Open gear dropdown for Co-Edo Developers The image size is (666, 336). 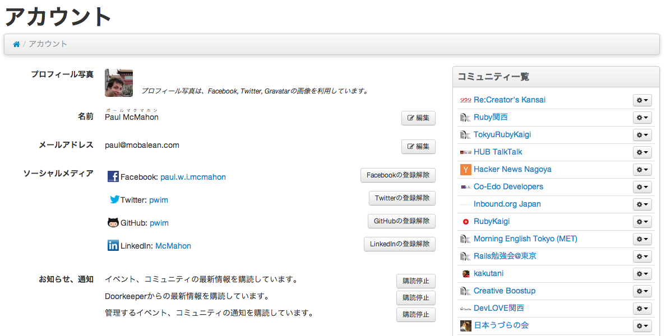pyautogui.click(x=642, y=187)
